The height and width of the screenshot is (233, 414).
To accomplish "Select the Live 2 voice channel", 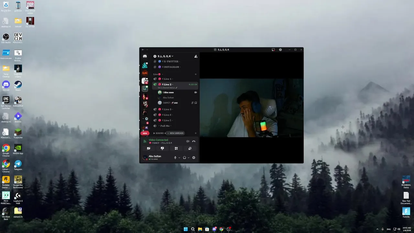I will [x=175, y=84].
